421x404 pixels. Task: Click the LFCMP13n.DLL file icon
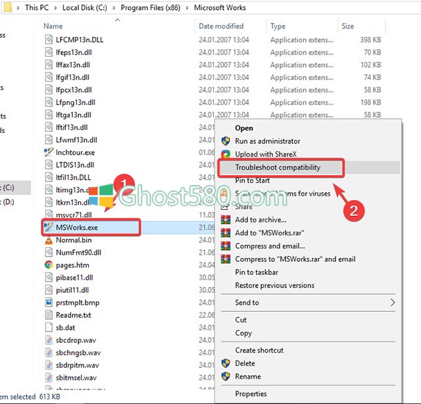[49, 39]
